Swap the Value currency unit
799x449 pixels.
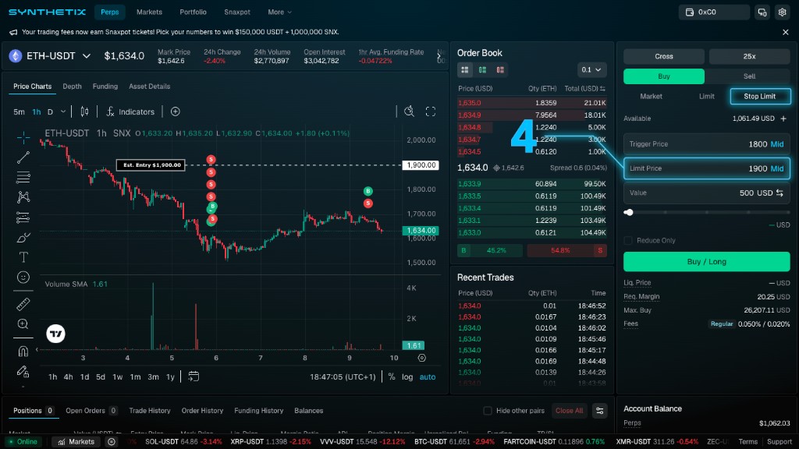[x=779, y=193]
